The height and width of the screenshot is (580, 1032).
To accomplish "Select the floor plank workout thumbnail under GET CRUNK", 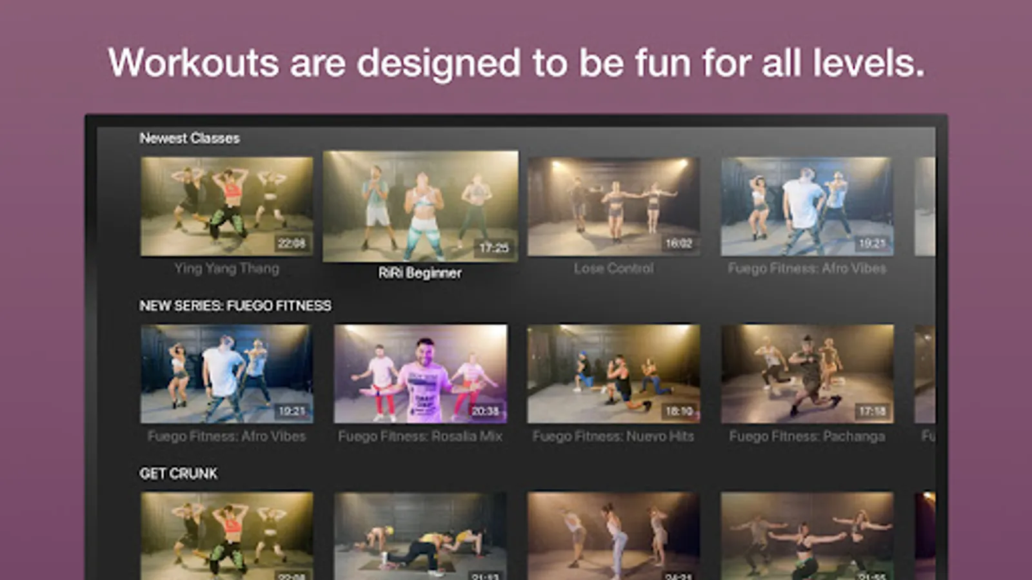I will pyautogui.click(x=421, y=536).
